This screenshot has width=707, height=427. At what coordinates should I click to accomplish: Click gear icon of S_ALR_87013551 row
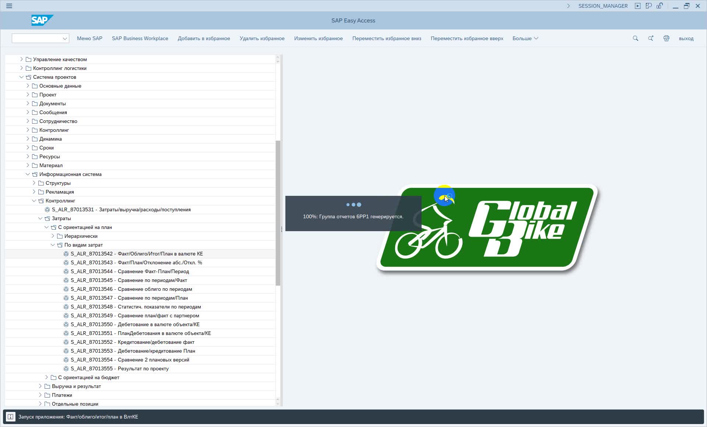pos(66,333)
